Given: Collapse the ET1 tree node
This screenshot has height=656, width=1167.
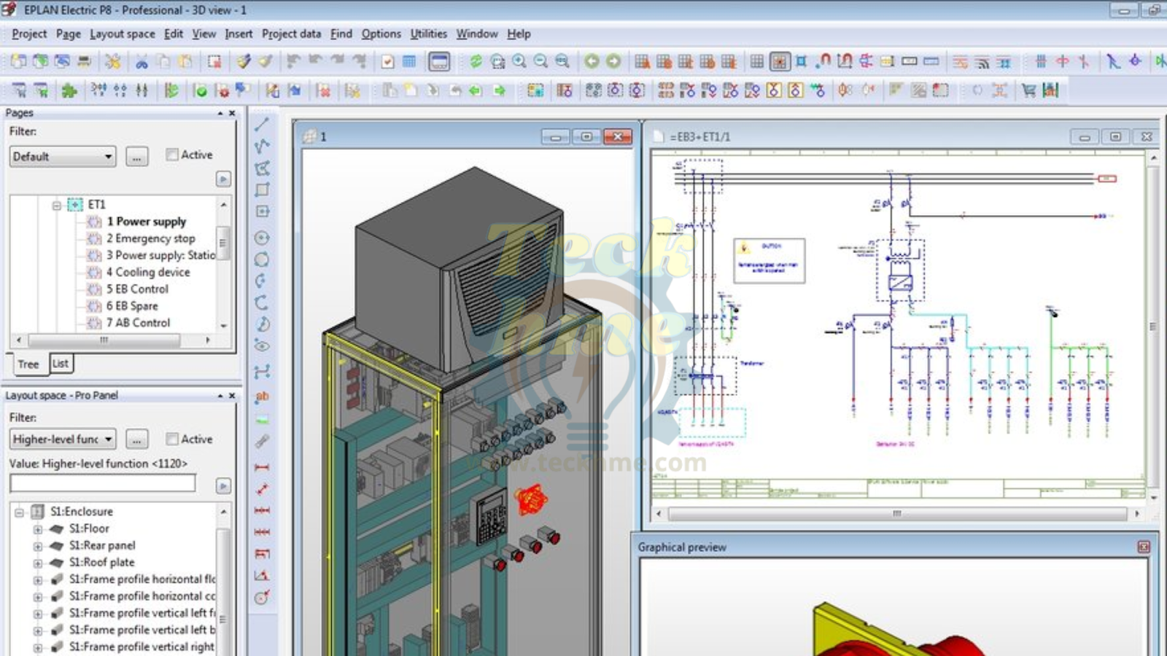Looking at the screenshot, I should 56,205.
